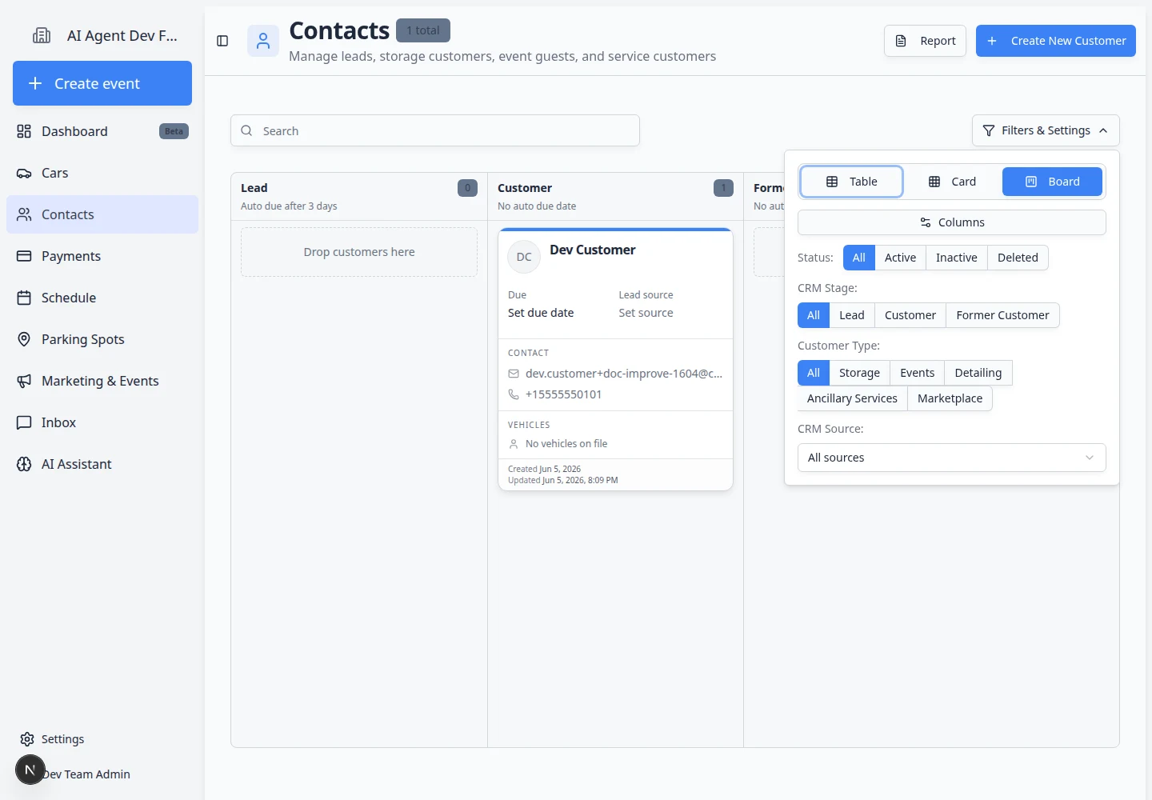The height and width of the screenshot is (800, 1152).
Task: Click the plus icon in Create New Customer
Action: 992,41
